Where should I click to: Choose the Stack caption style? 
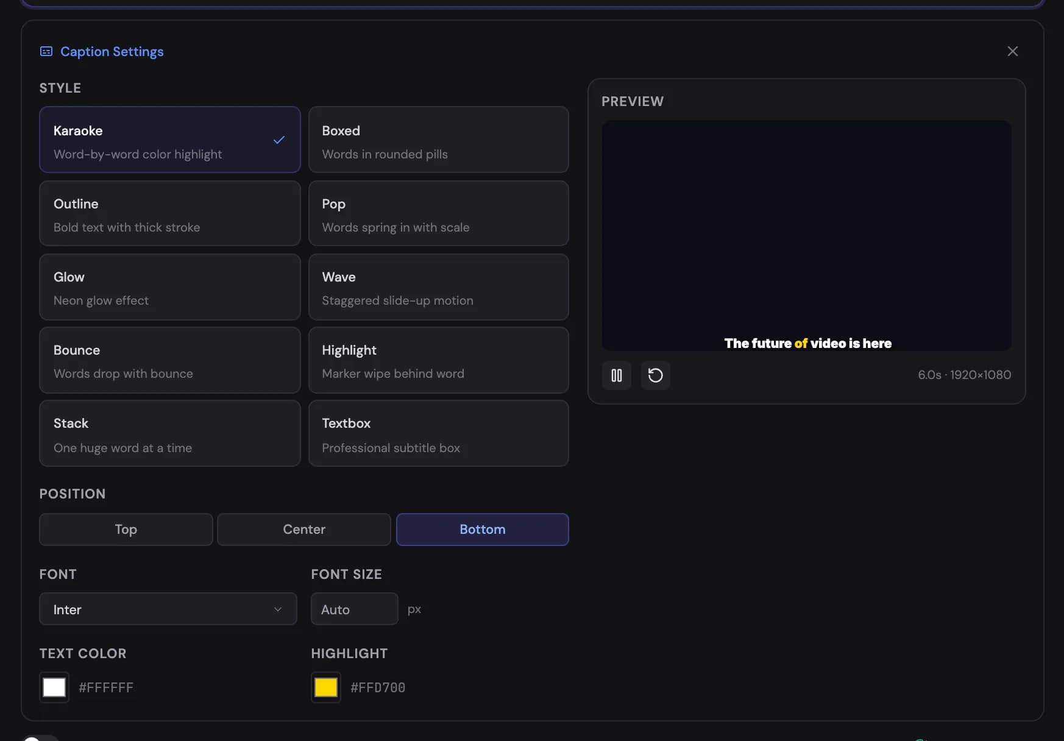pos(169,433)
